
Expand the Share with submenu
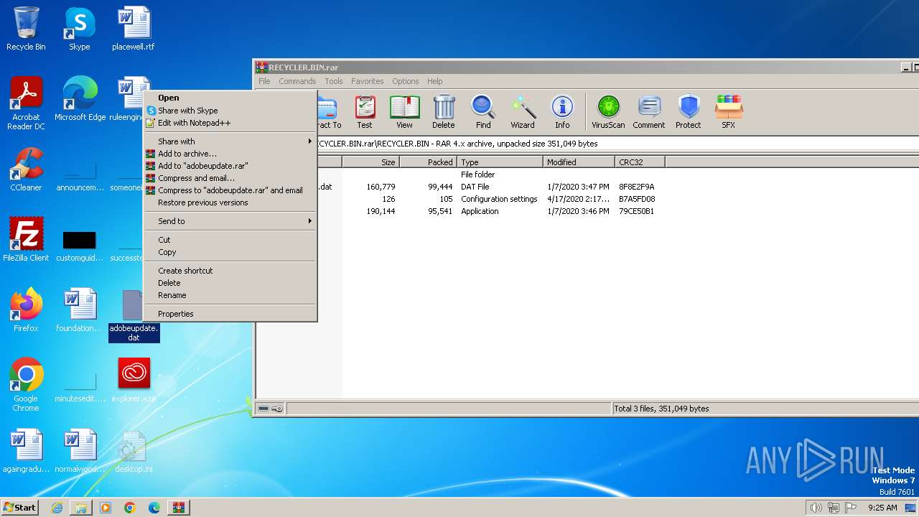click(230, 141)
